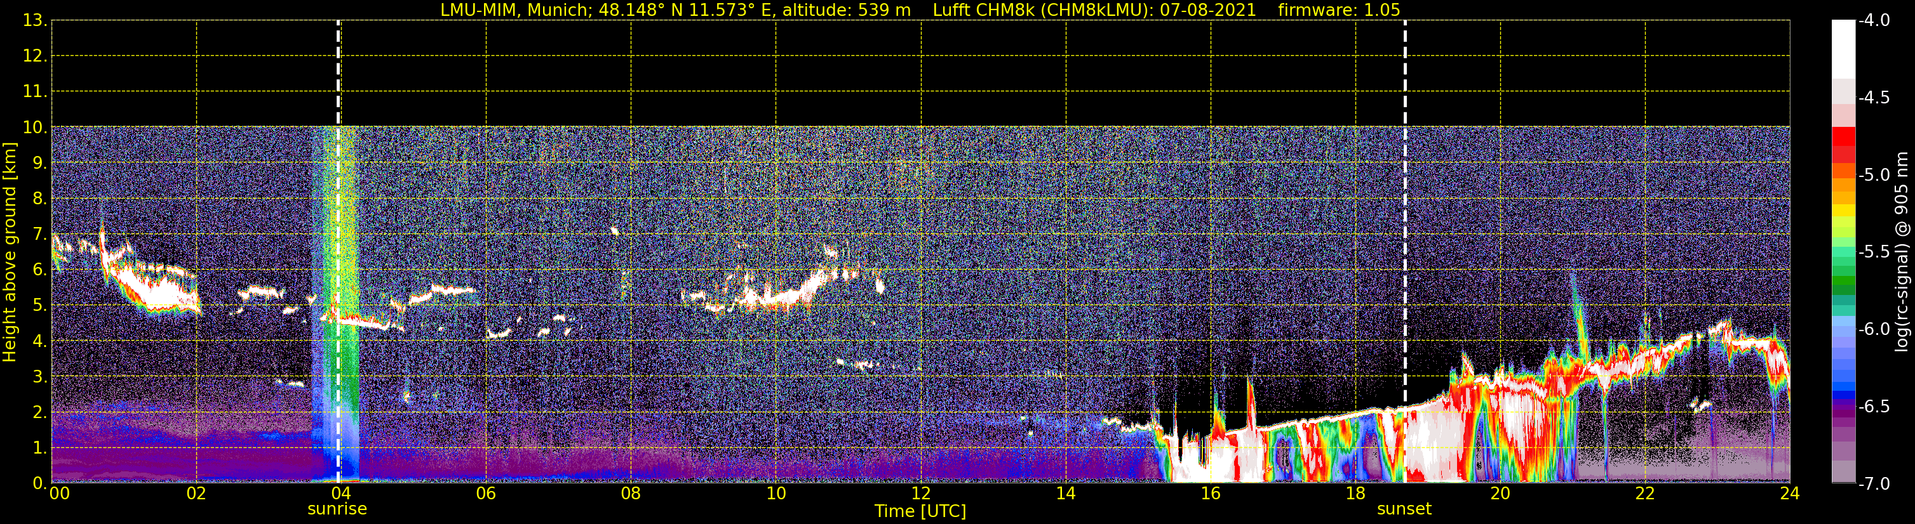Click the 'firmware: 1.05' text
The image size is (1915, 524).
[1339, 10]
